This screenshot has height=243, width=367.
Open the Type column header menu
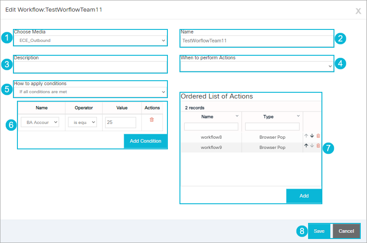point(298,116)
